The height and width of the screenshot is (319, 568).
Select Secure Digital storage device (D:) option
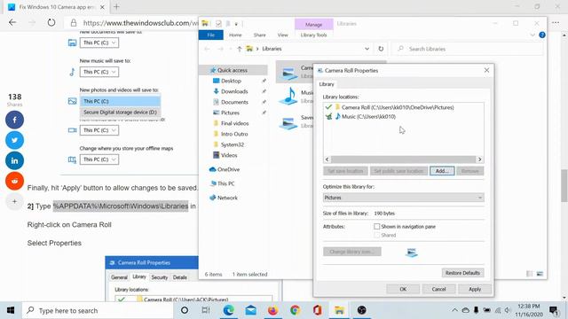120,113
